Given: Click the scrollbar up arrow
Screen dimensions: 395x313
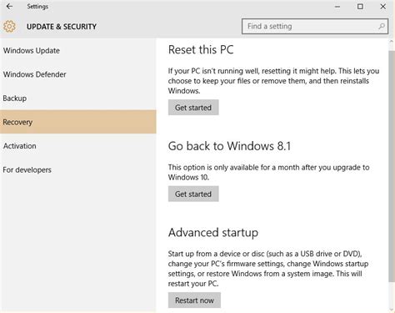Looking at the screenshot, I should (x=392, y=42).
